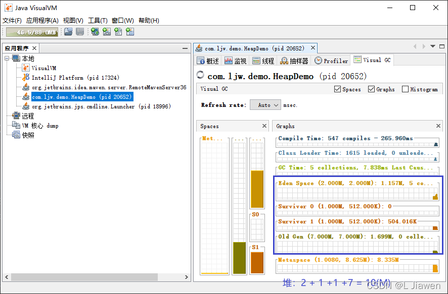This screenshot has height=294, width=448.
Task: Click the 远程 network icon
Action: coord(16,115)
